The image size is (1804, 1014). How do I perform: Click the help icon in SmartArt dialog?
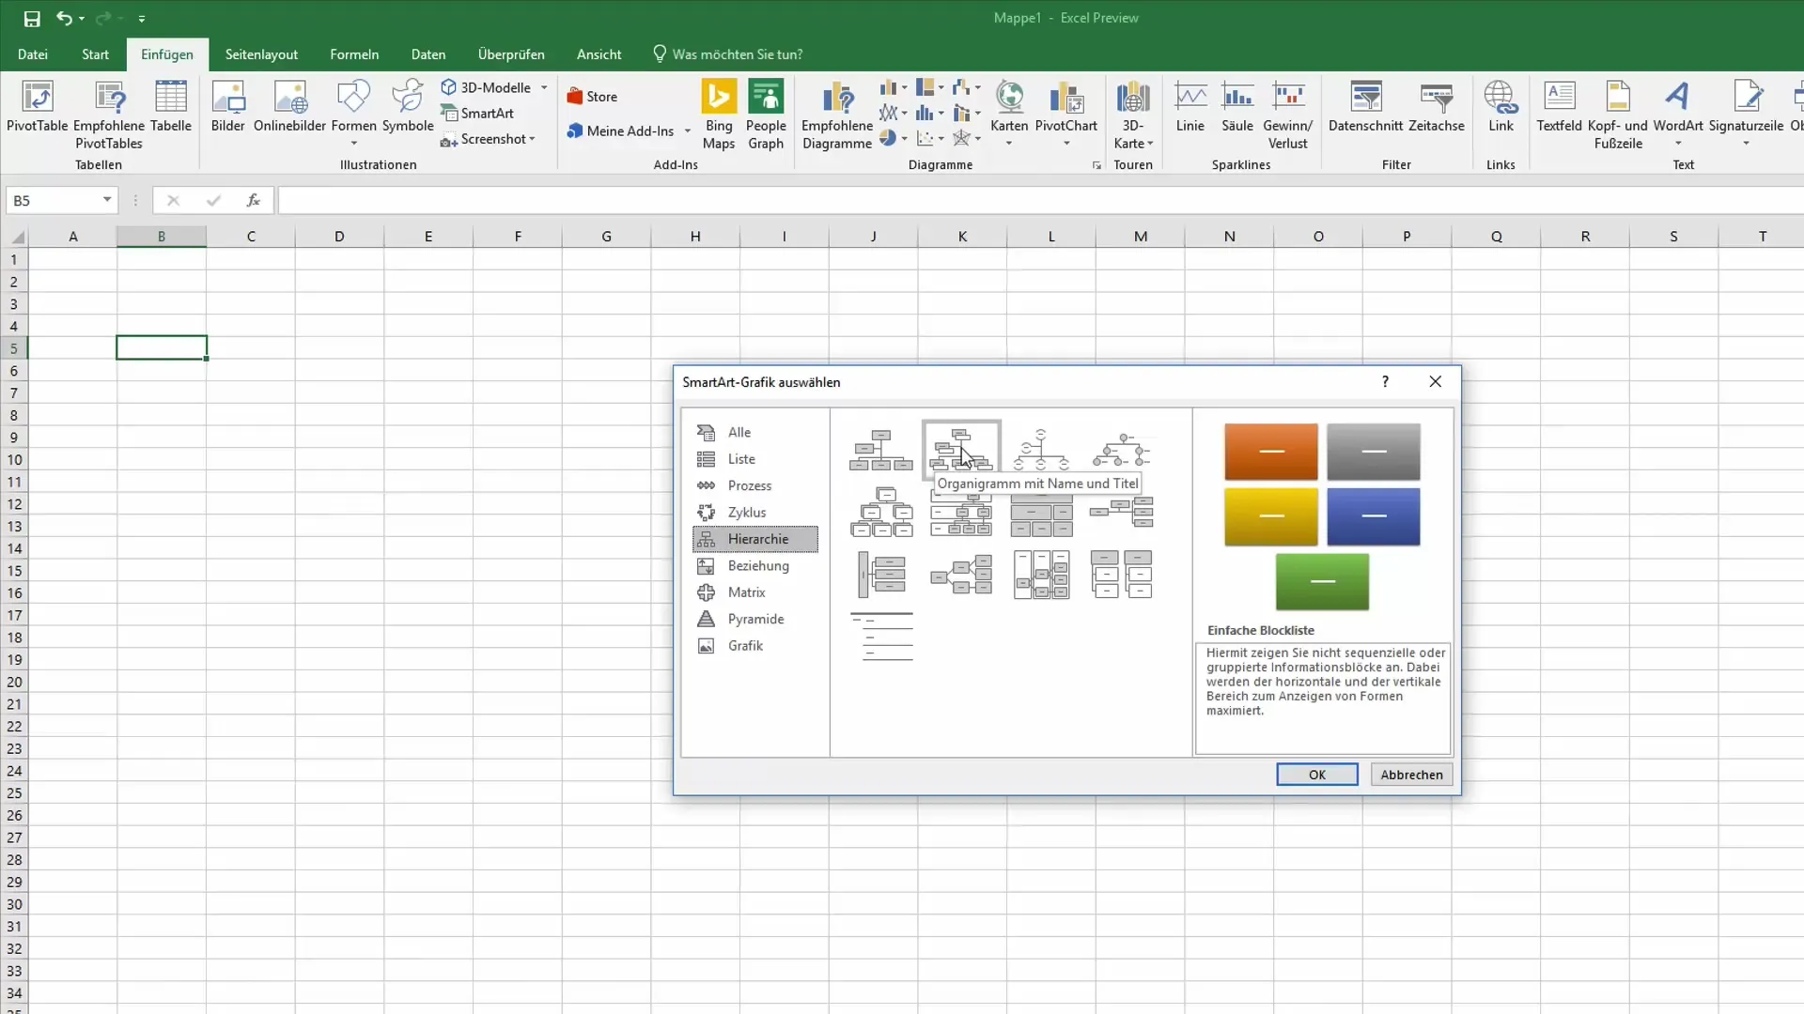(x=1385, y=381)
